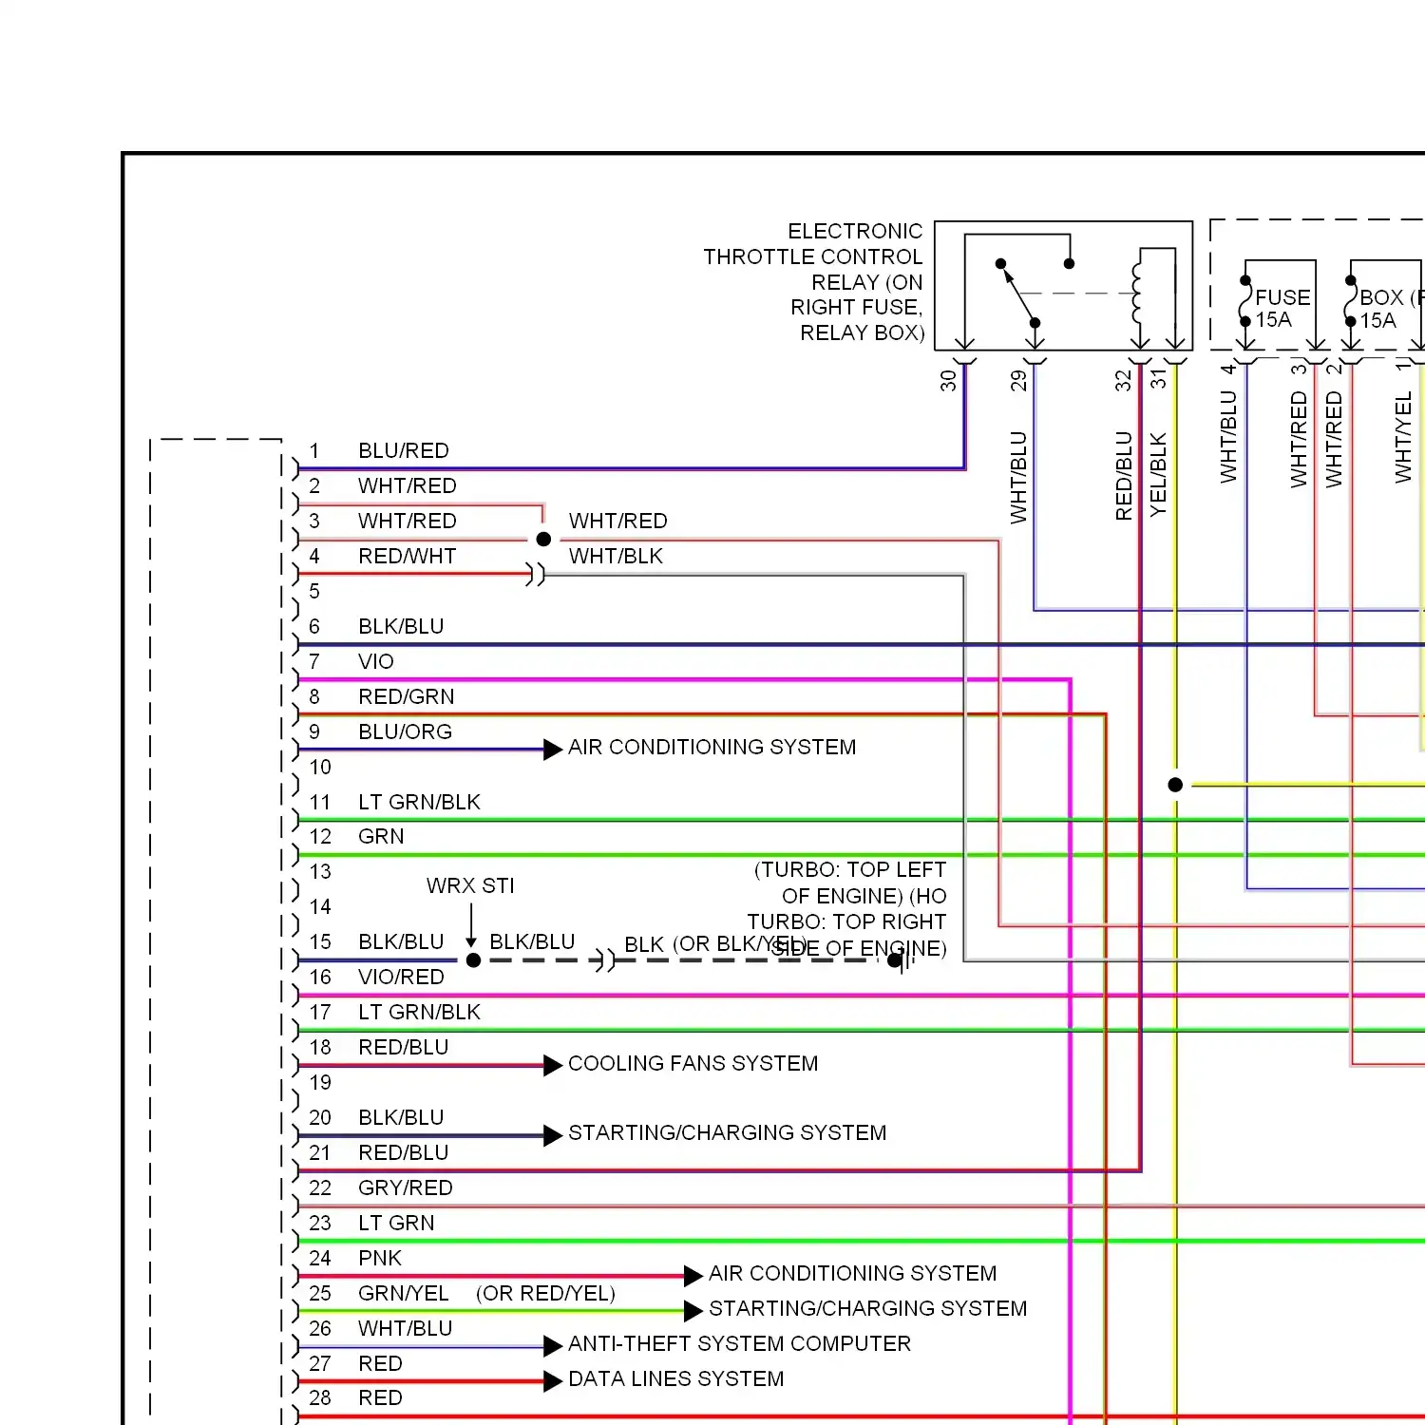Select the BLK/BLU label at pin 15
Screen dimensions: 1425x1425
tap(401, 941)
